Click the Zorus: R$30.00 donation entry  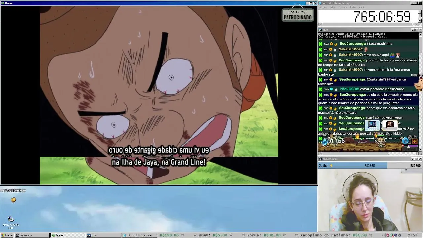pos(264,235)
